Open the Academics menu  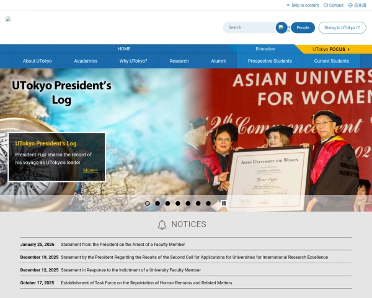click(x=86, y=61)
